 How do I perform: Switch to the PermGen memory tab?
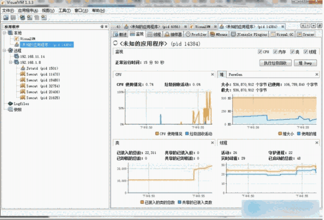tap(236, 75)
